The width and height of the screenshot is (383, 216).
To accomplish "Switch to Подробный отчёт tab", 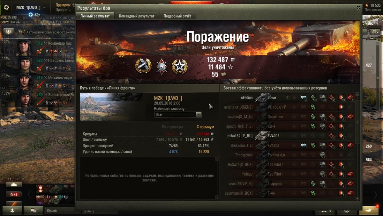I will [x=177, y=16].
